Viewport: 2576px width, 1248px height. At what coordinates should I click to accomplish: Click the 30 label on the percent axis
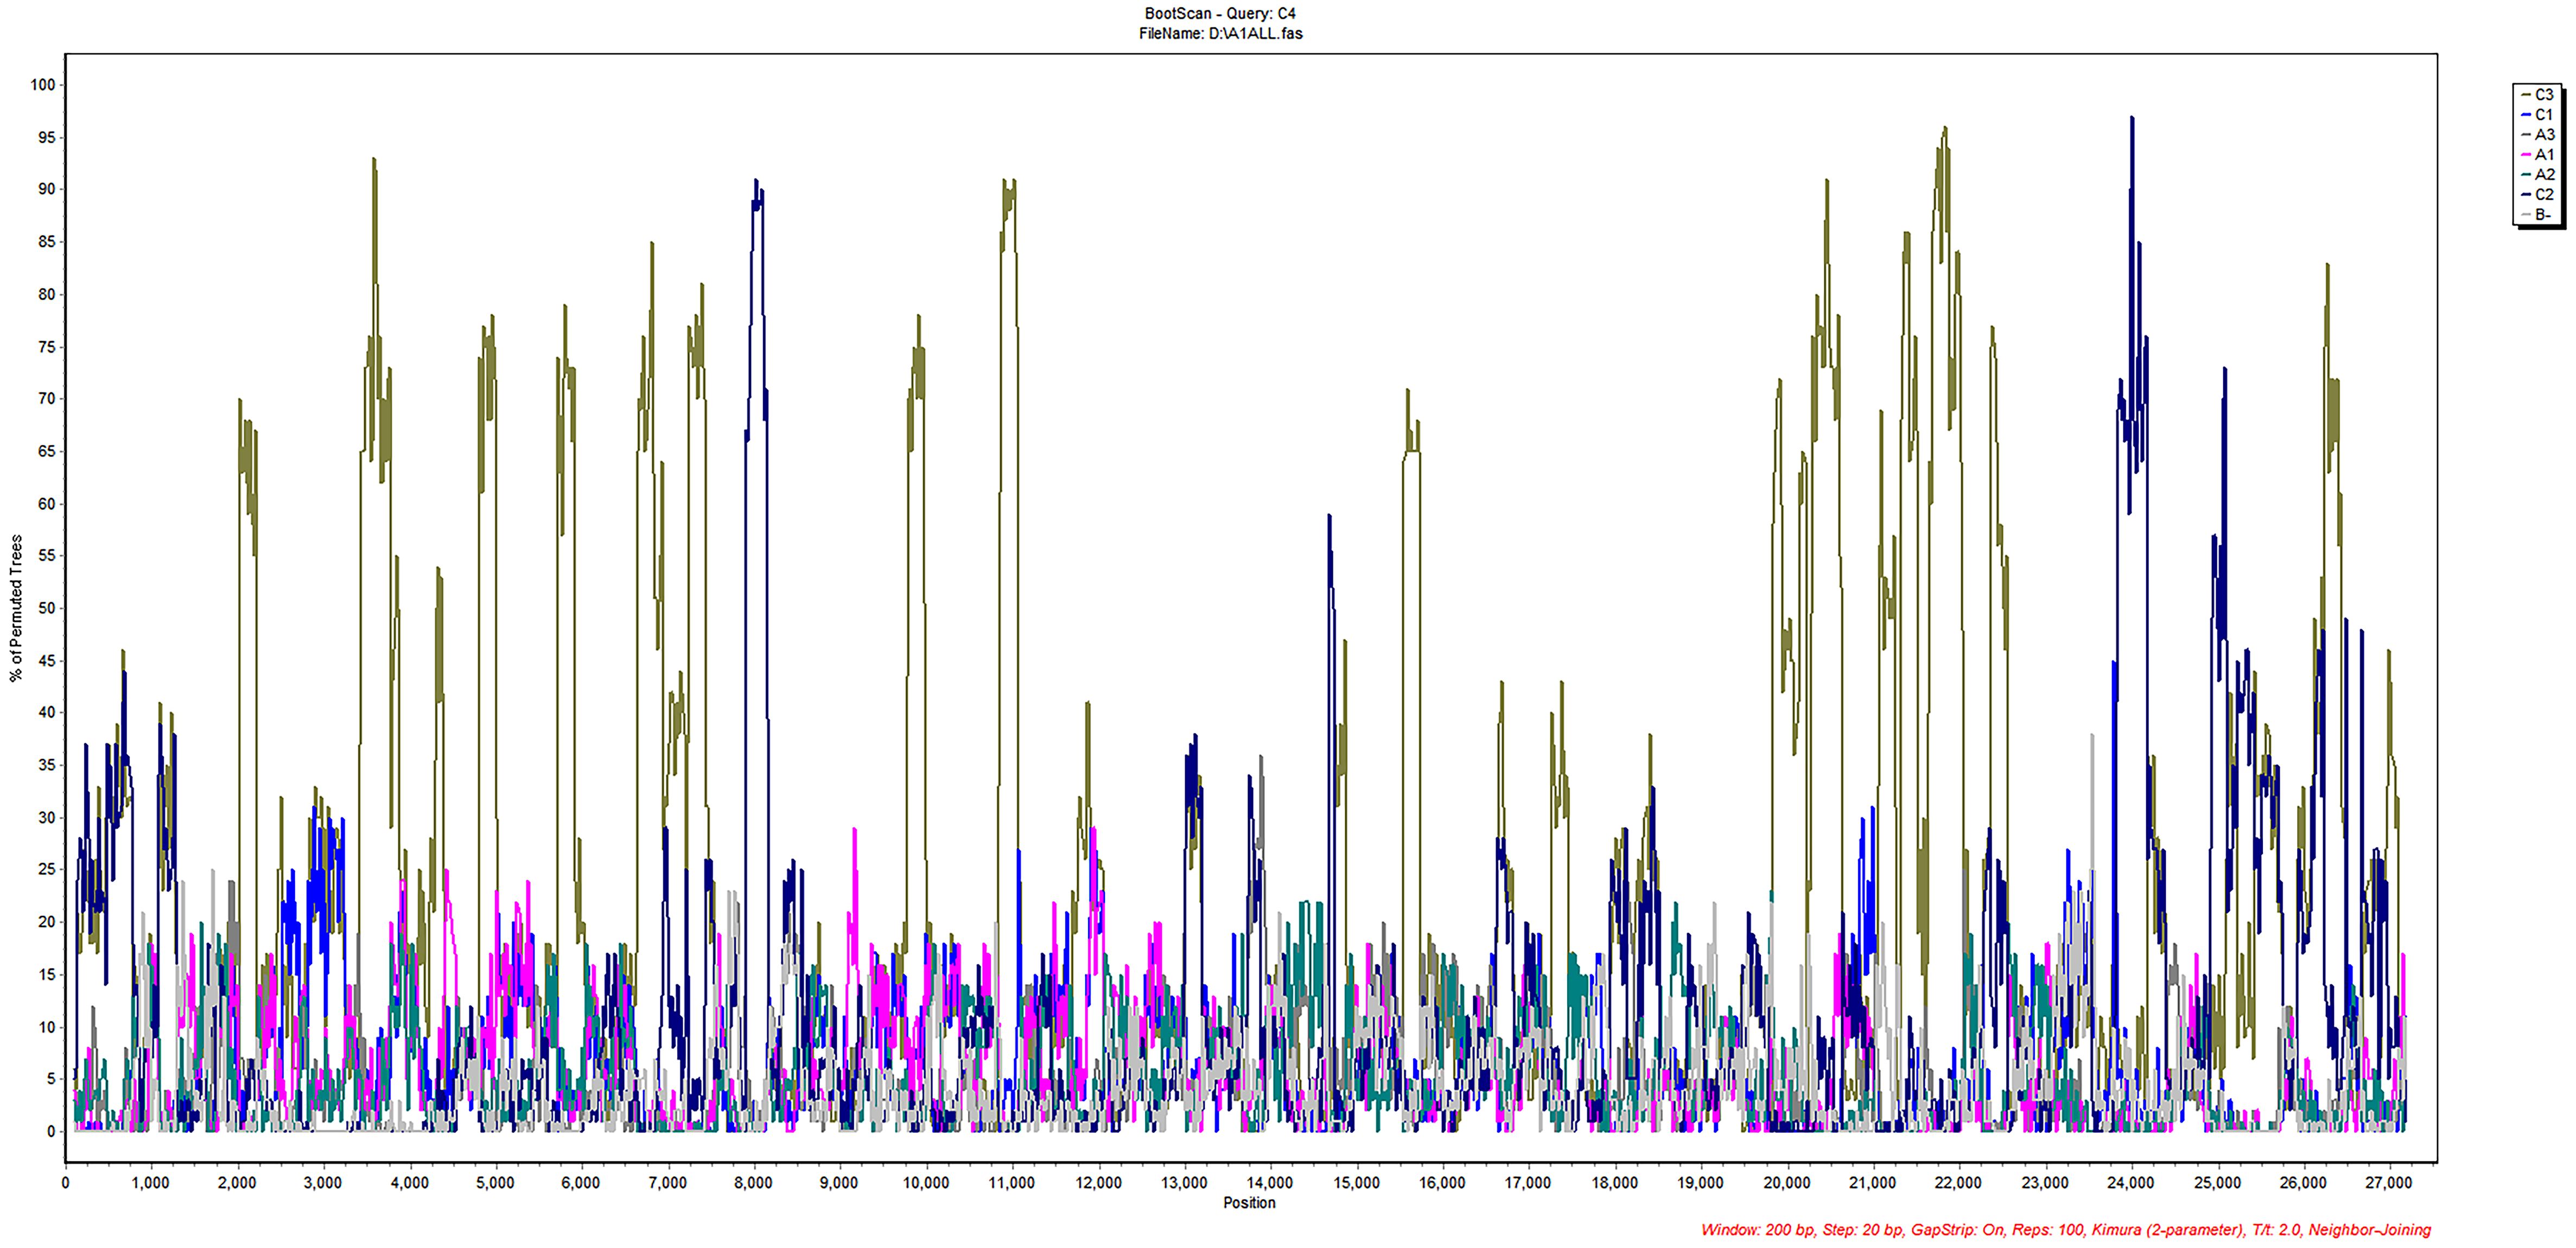47,818
